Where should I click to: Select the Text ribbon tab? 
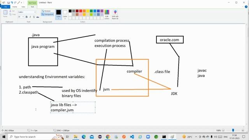point(32,7)
